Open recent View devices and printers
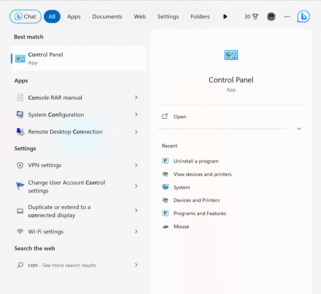The width and height of the screenshot is (321, 294). (x=202, y=174)
